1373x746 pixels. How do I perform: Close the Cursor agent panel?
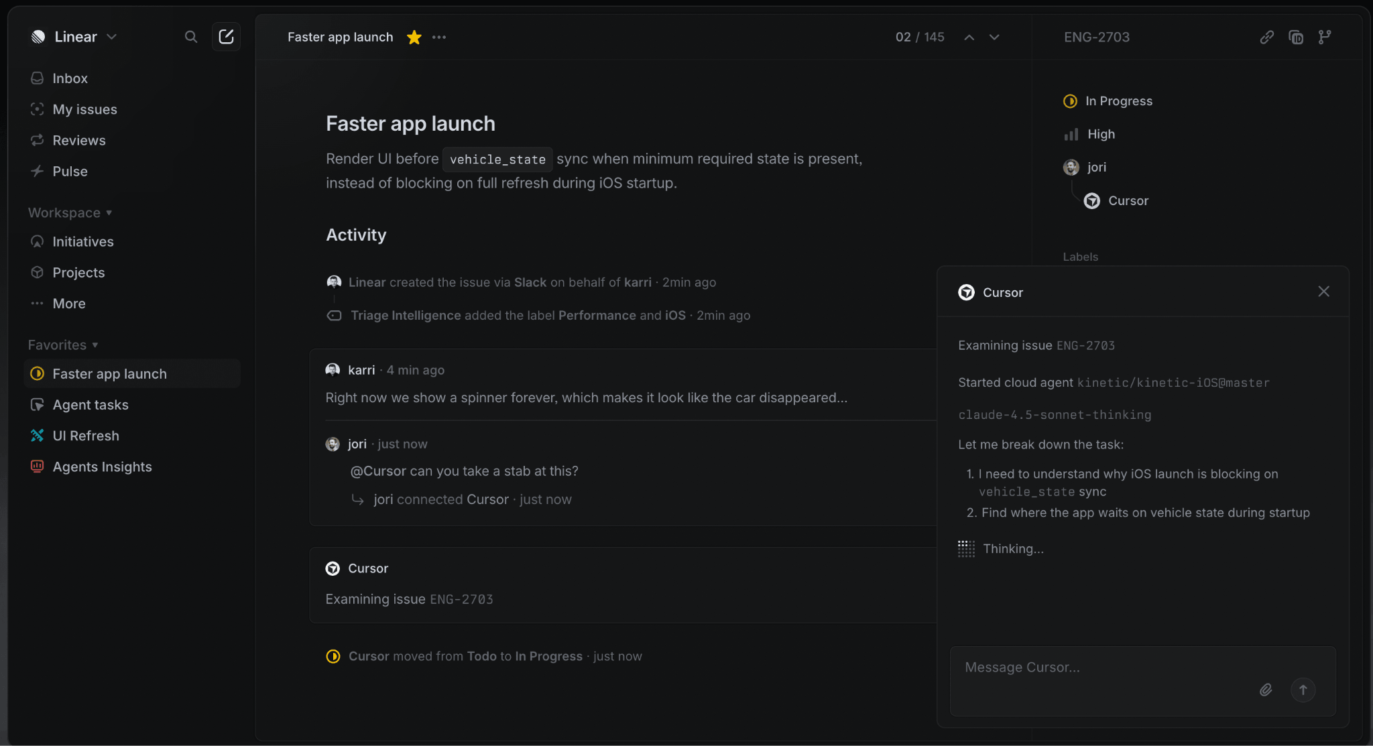pos(1323,292)
